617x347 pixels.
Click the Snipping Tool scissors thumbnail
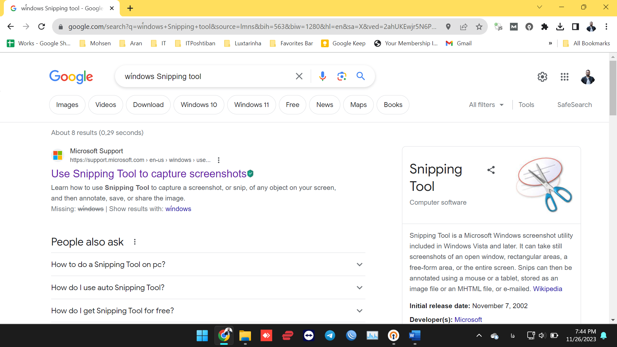point(544,185)
